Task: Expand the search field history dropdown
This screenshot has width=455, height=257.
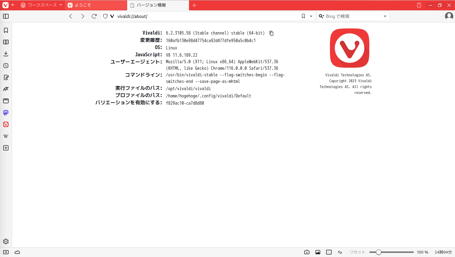Action: point(385,16)
